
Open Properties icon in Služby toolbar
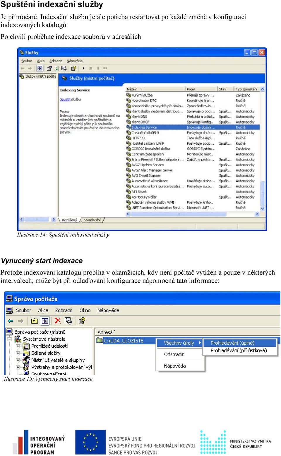tap(49, 68)
